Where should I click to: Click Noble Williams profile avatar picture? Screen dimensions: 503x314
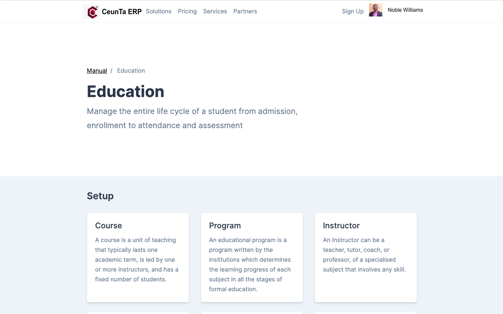point(375,10)
